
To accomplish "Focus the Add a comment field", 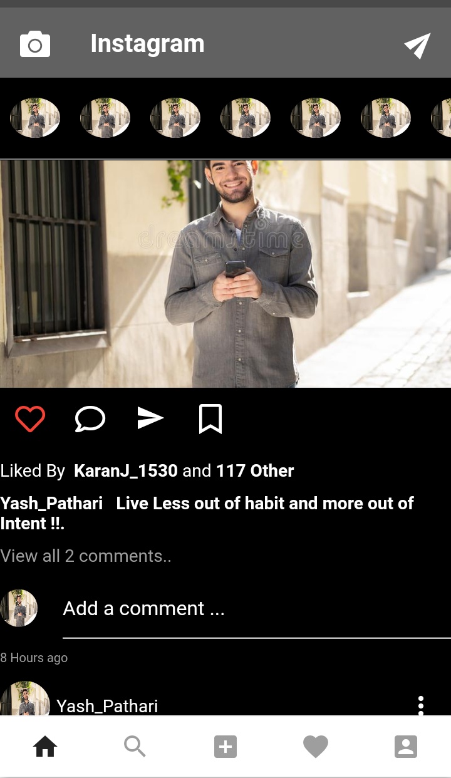I will (x=257, y=609).
